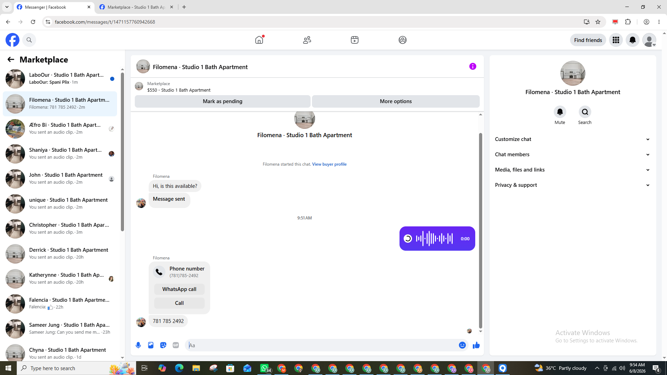667x375 pixels.
Task: Play the sent audio clip
Action: (x=408, y=239)
